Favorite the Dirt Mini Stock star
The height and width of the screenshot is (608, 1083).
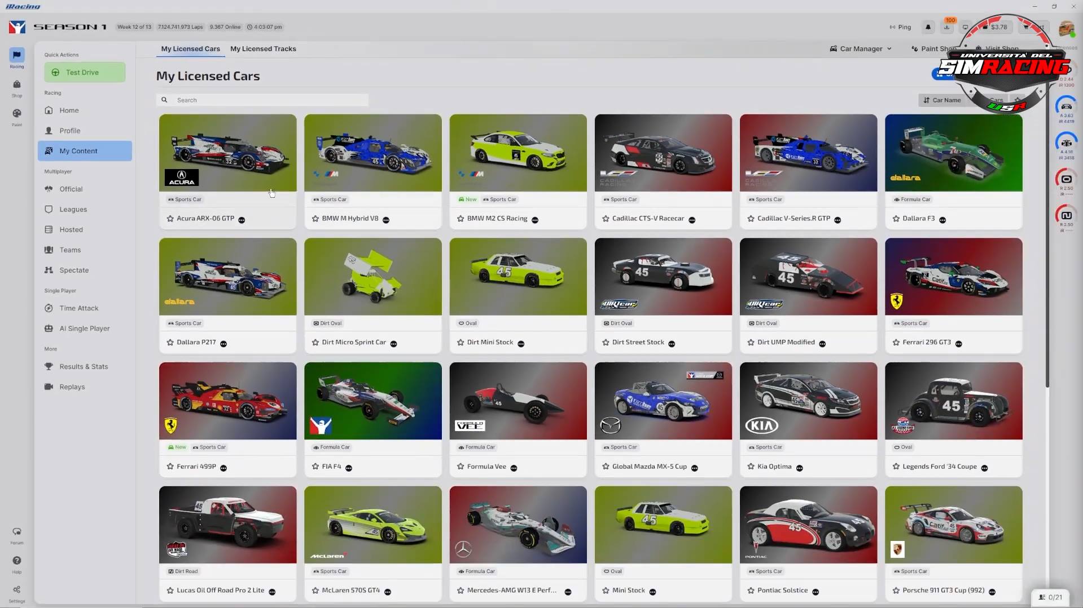tap(460, 343)
